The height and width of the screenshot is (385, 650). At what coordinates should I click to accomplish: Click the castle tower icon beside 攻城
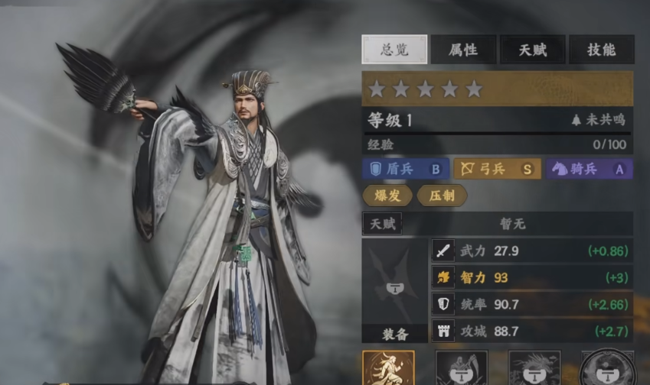(443, 332)
